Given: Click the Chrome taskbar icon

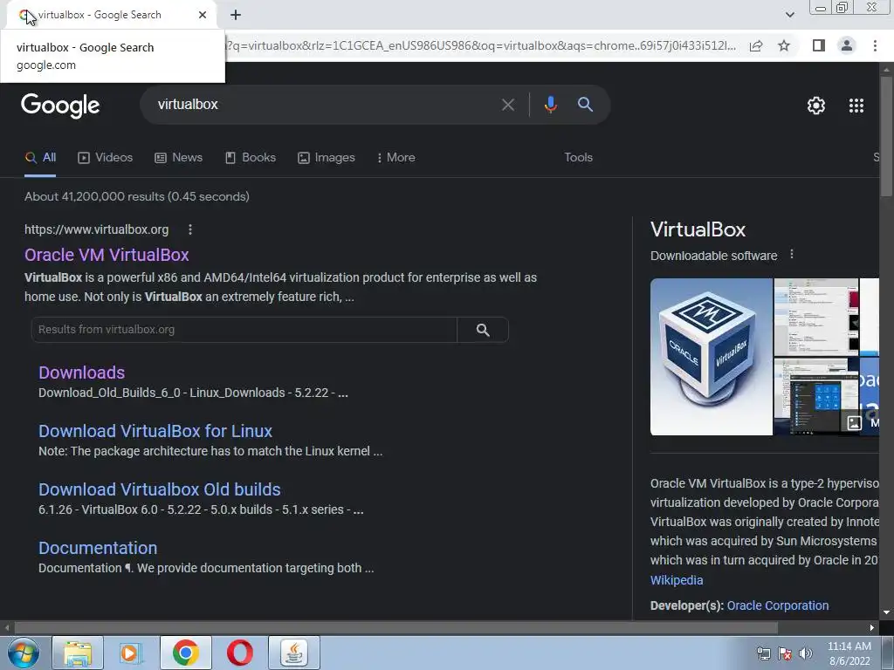Looking at the screenshot, I should pyautogui.click(x=185, y=653).
